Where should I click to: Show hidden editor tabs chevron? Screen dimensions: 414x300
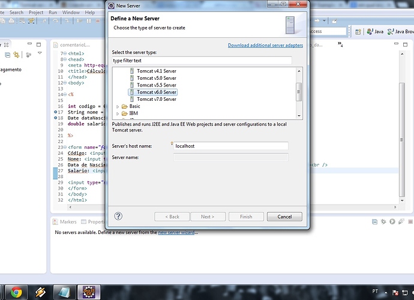[340, 44]
